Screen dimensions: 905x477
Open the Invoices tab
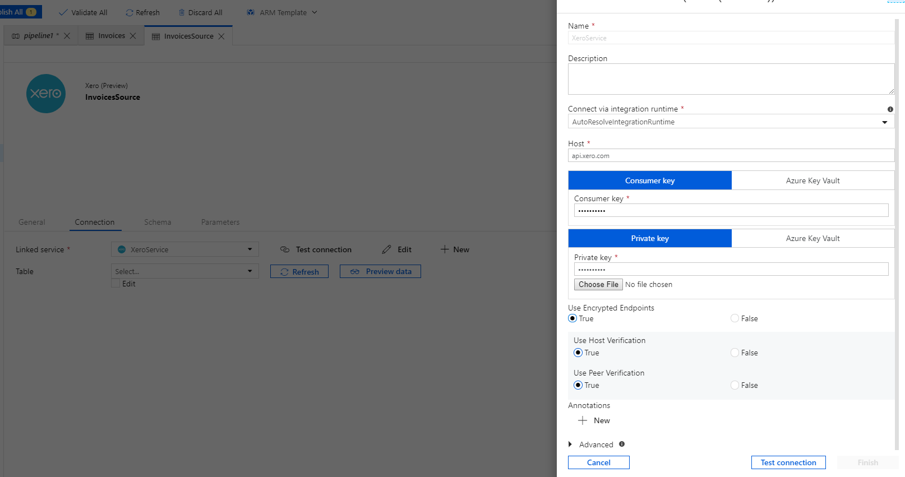[112, 36]
